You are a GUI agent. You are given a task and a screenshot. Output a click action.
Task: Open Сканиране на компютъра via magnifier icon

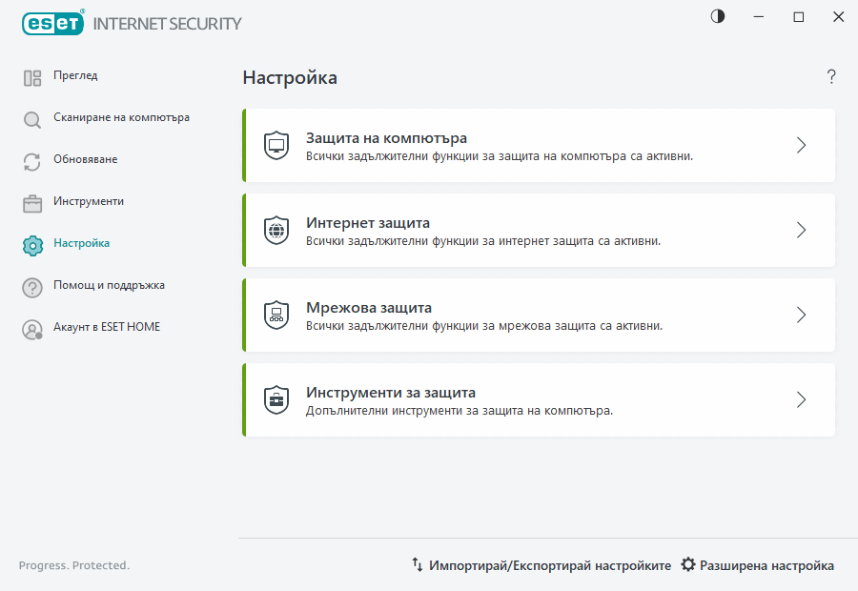point(31,117)
